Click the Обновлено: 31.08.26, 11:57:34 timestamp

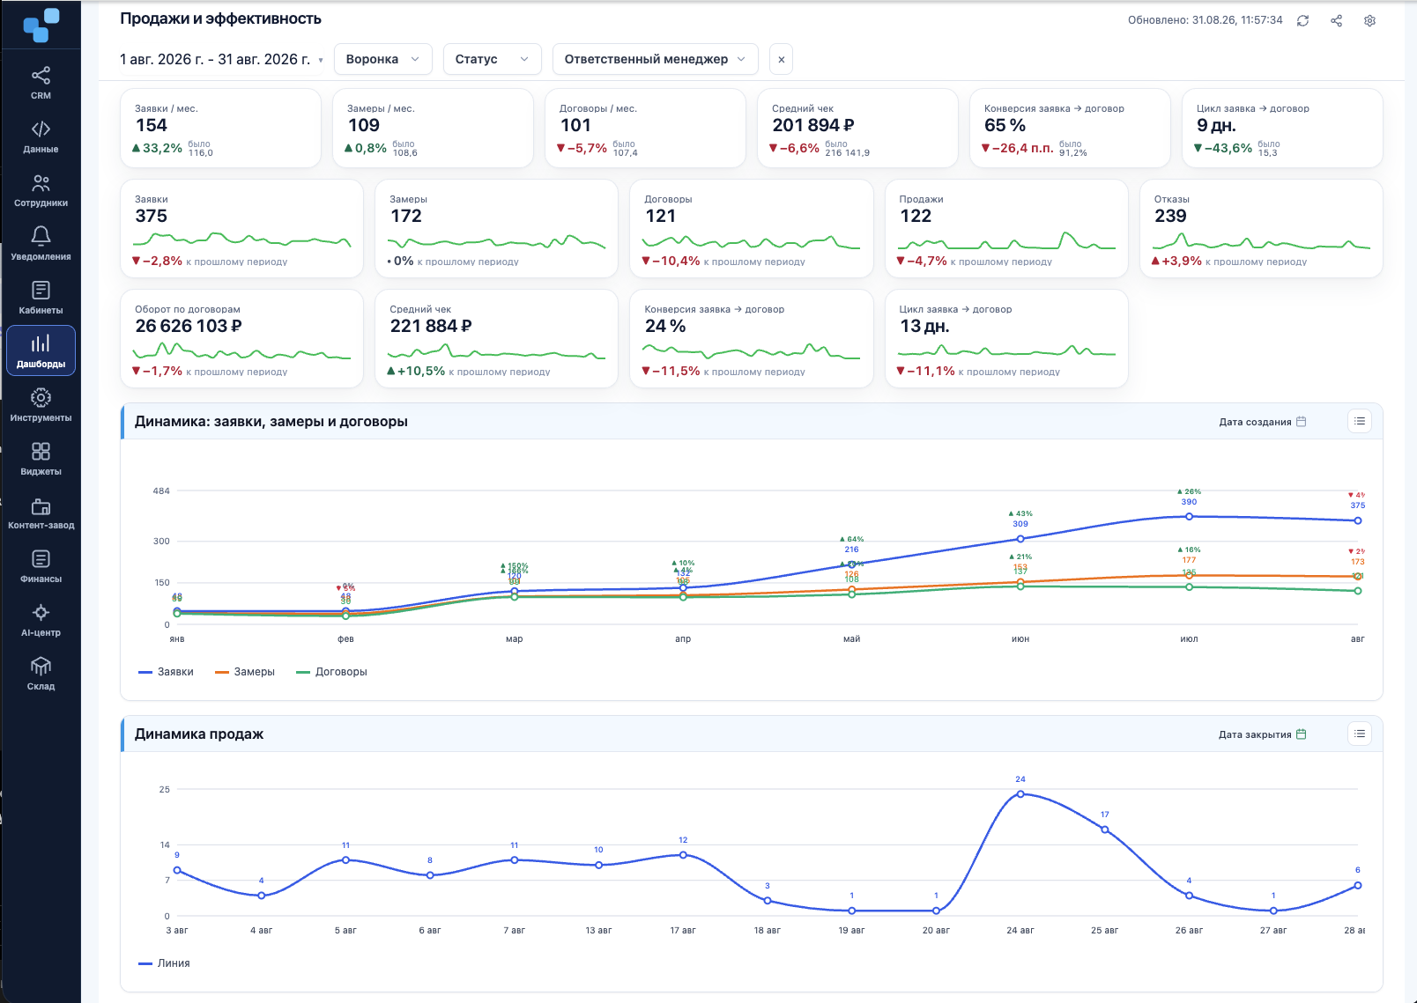[x=1205, y=20]
